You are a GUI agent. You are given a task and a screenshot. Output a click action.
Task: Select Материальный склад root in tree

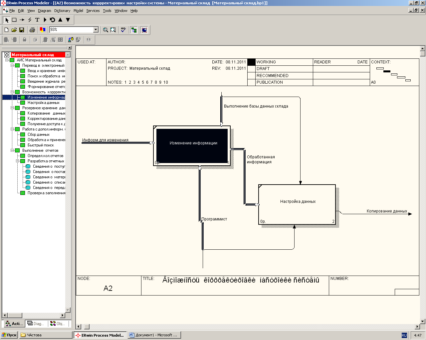tap(33, 55)
